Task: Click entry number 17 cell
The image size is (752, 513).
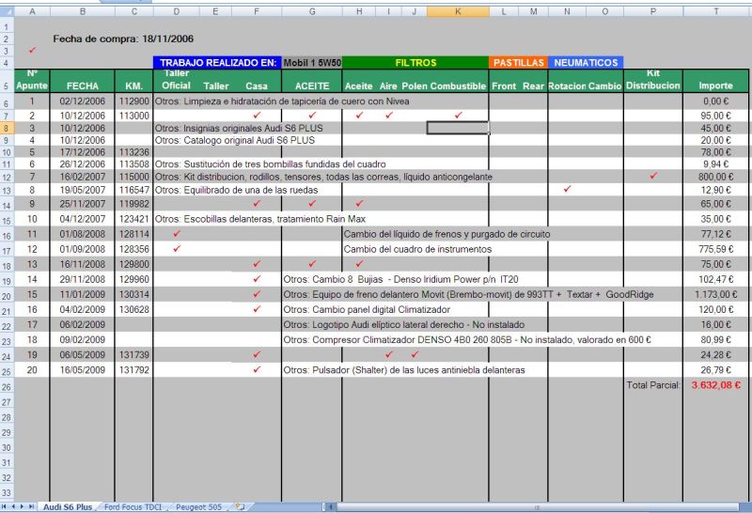Action: 32,324
